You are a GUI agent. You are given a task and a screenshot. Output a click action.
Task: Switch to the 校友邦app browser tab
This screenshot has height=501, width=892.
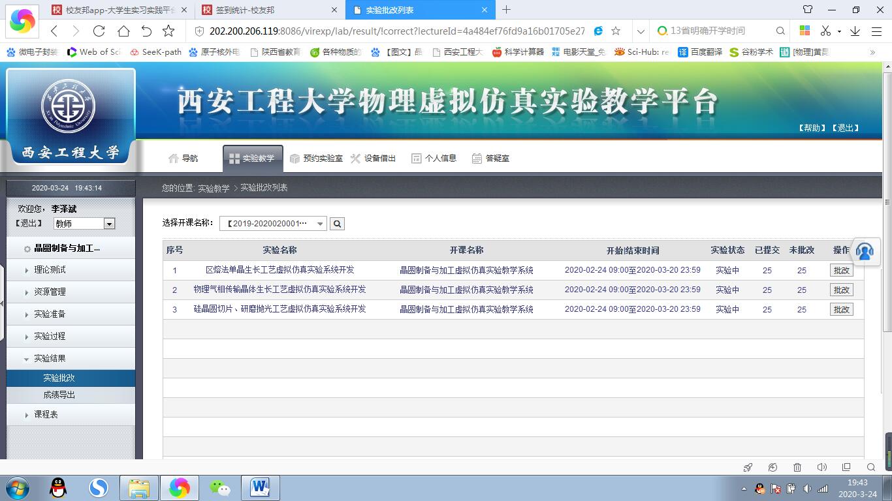coord(119,10)
